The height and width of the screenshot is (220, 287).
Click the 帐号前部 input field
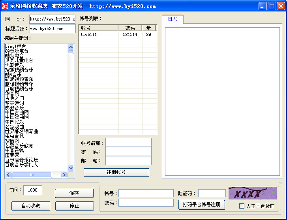pyautogui.click(x=128, y=143)
